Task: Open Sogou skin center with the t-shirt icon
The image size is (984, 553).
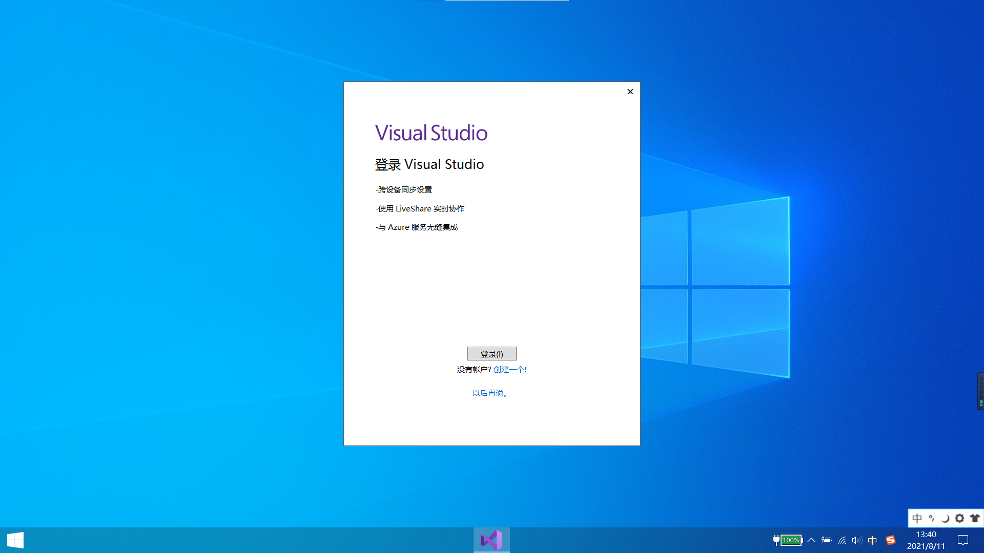Action: pyautogui.click(x=975, y=518)
